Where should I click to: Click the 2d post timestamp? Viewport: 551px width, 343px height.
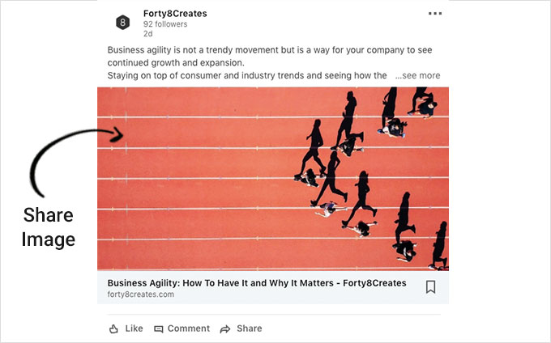148,34
